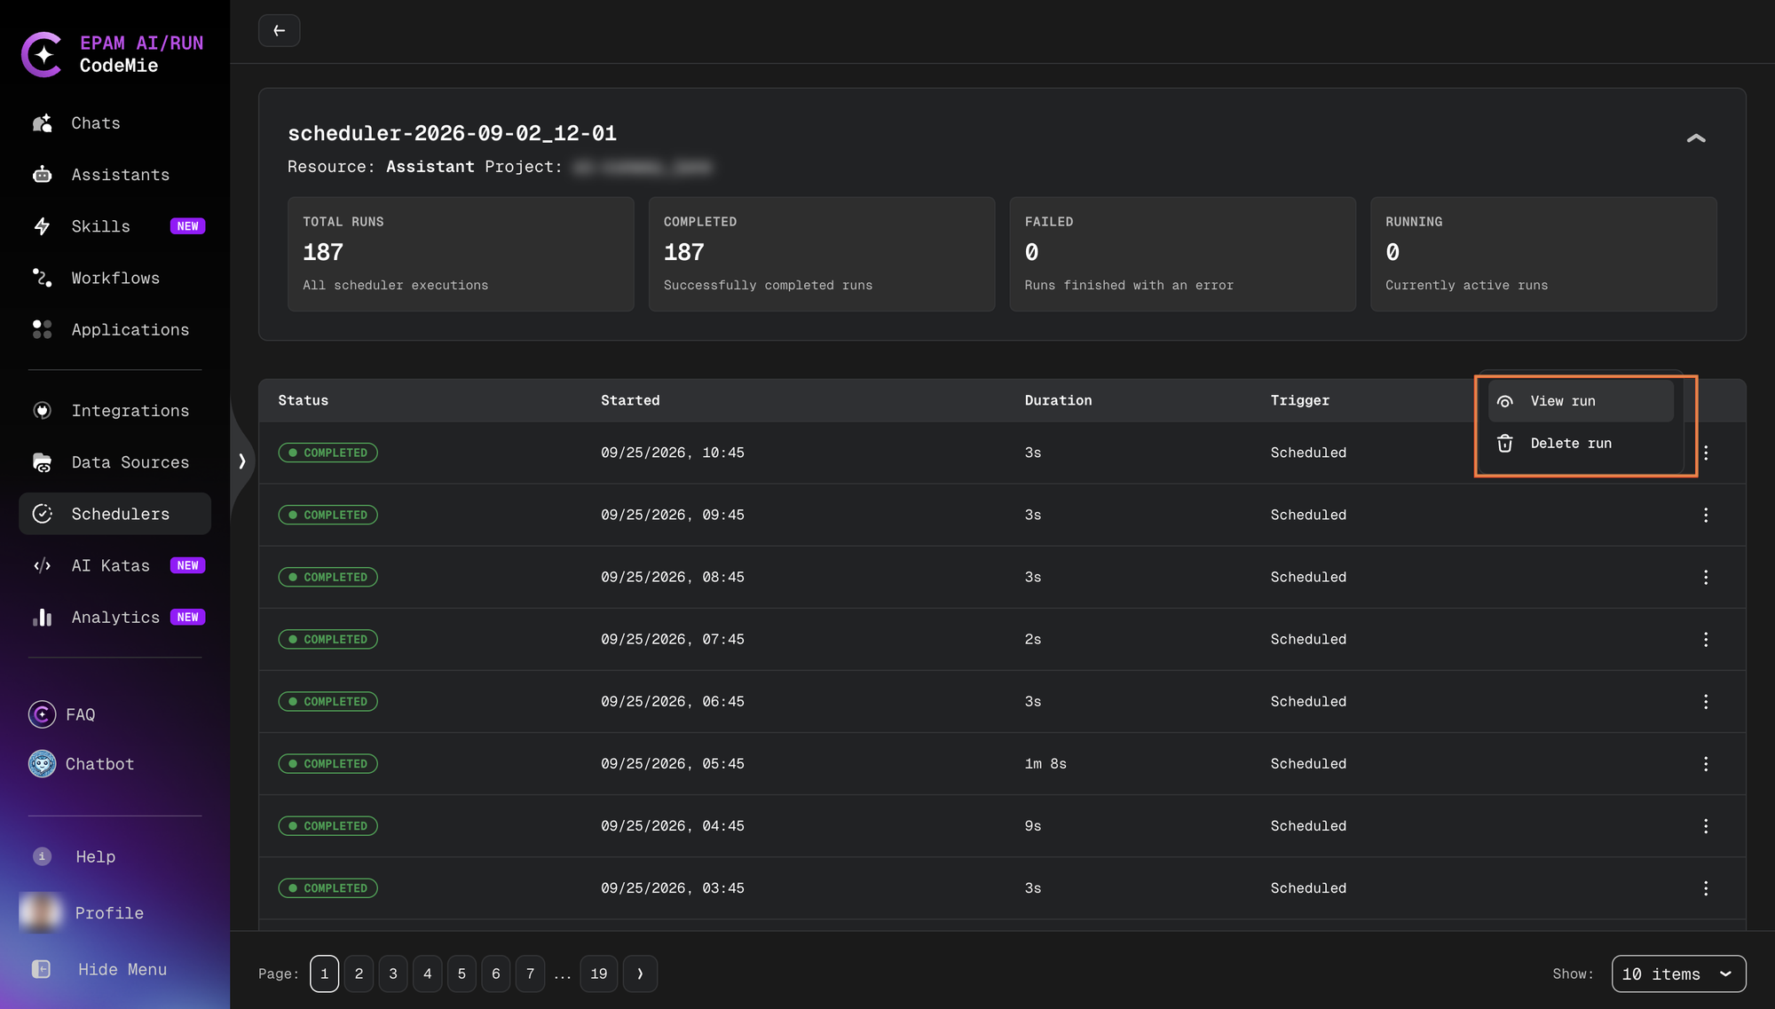Click the Status column header
The width and height of the screenshot is (1775, 1009).
304,400
